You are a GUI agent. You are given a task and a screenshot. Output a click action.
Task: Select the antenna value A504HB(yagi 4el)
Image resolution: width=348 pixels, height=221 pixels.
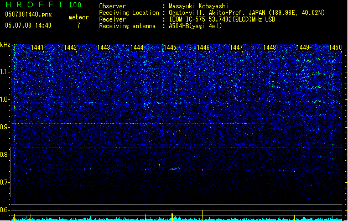tap(195, 26)
